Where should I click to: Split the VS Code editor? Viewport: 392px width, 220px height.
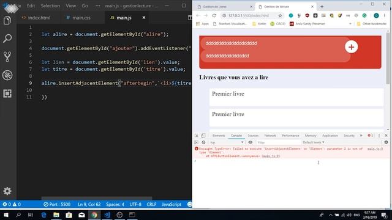pyautogui.click(x=190, y=18)
